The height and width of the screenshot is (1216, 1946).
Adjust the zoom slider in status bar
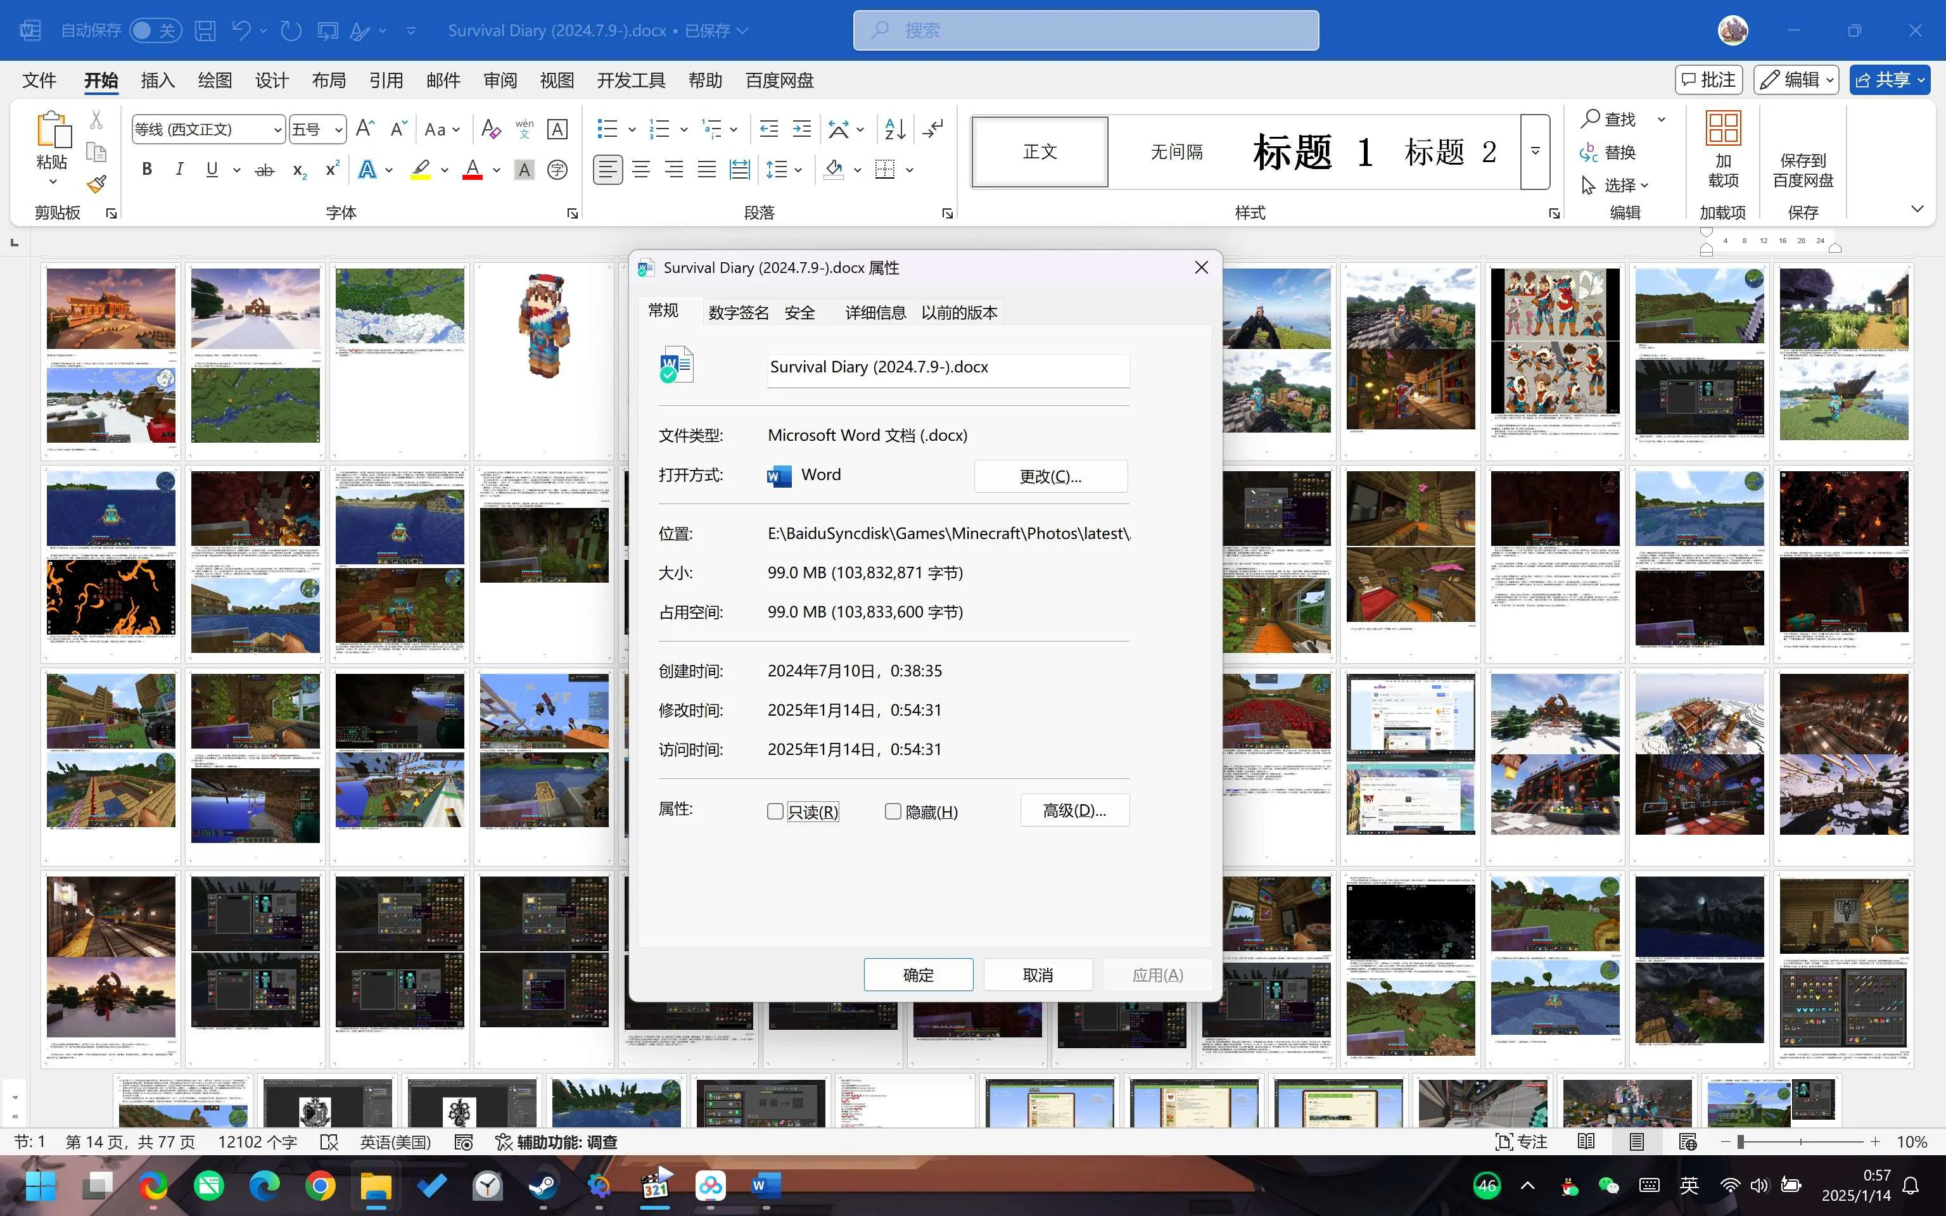coord(1740,1142)
